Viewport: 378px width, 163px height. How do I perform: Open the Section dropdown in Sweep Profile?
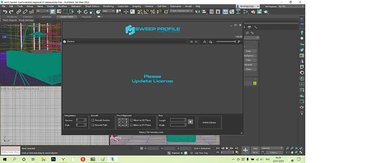pyautogui.click(x=127, y=42)
